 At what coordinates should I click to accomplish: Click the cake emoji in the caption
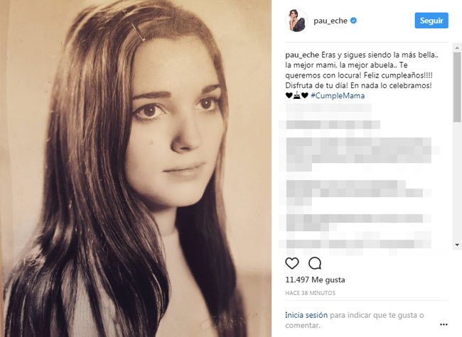[296, 95]
